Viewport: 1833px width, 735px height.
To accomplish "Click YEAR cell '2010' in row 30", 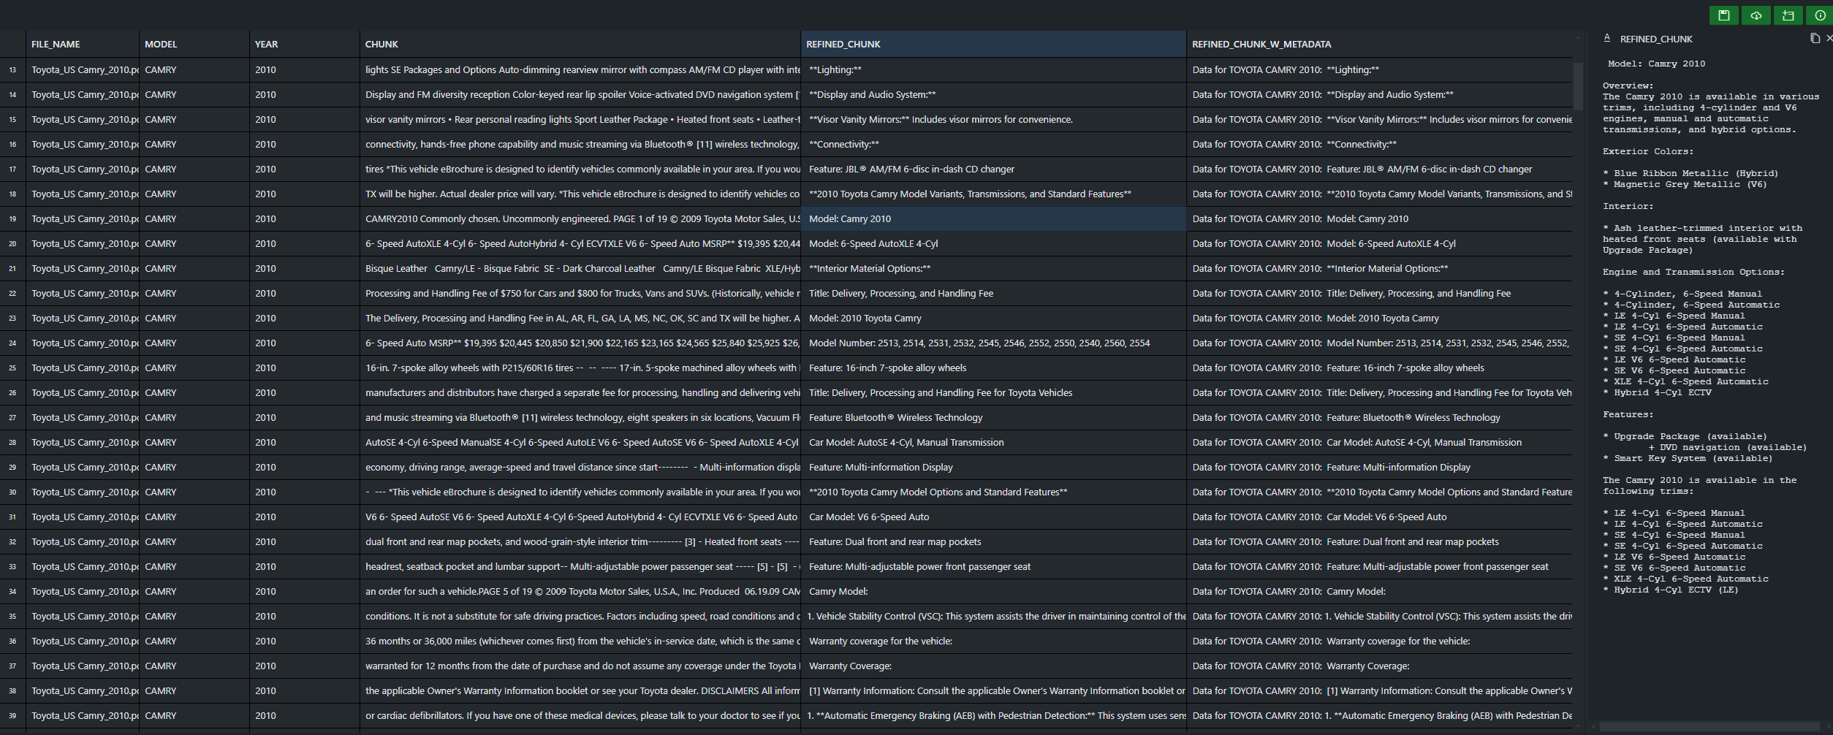I will click(304, 492).
